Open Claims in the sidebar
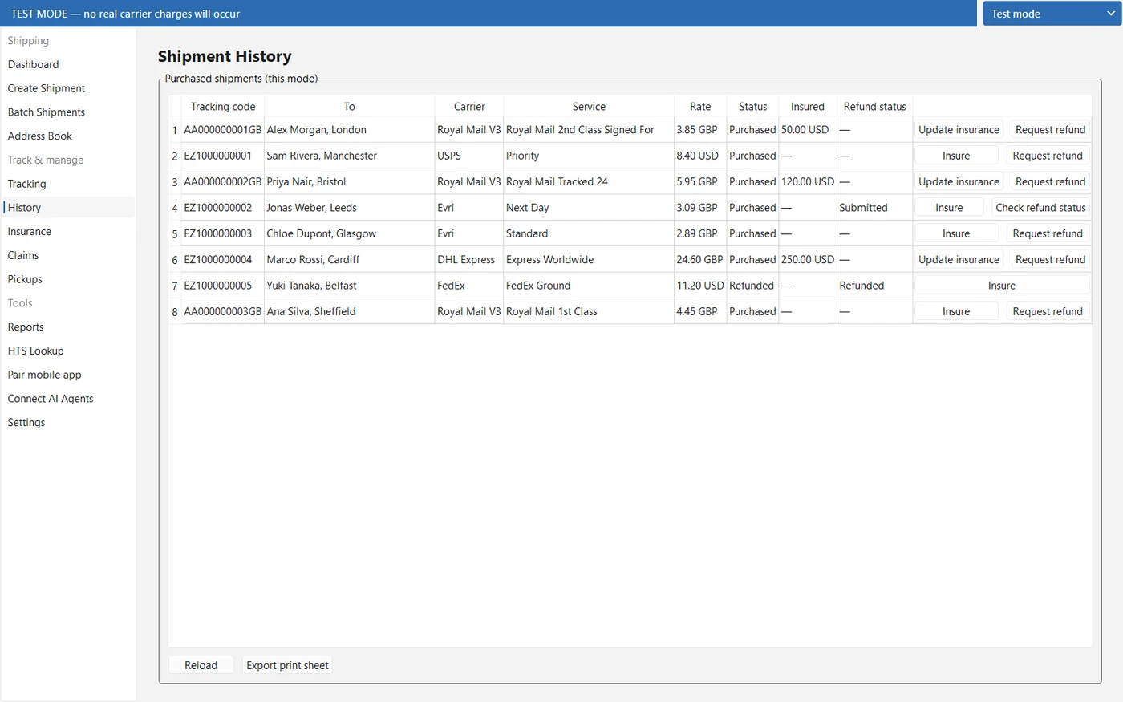 tap(68, 255)
